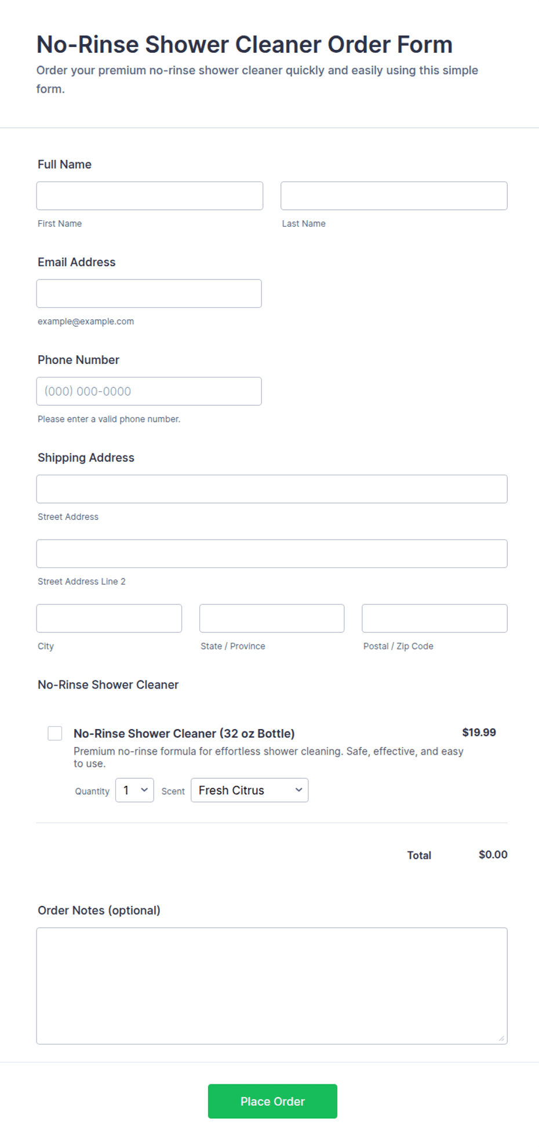Click into the Email Address field
The image size is (539, 1147).
[x=149, y=293]
